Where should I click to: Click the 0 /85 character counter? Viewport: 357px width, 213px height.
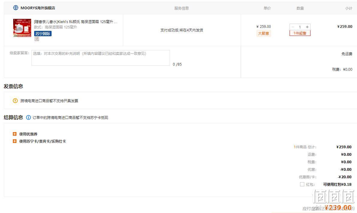[177, 64]
